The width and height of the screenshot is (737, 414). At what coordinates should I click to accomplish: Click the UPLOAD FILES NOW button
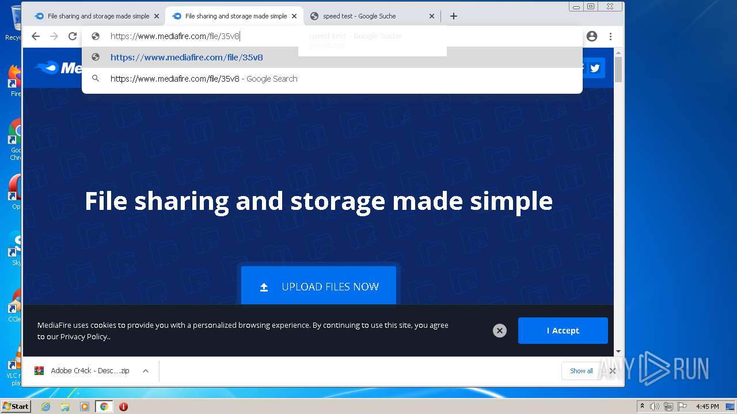(x=318, y=286)
